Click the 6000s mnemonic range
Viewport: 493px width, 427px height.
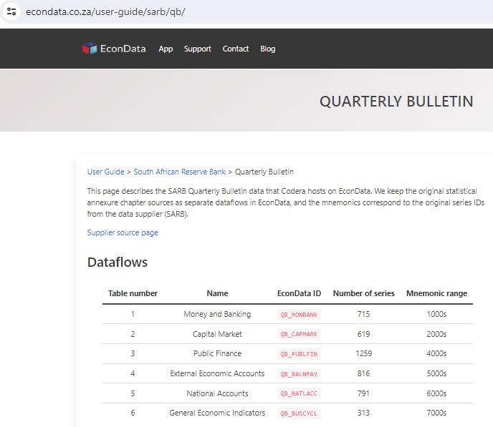pyautogui.click(x=436, y=393)
